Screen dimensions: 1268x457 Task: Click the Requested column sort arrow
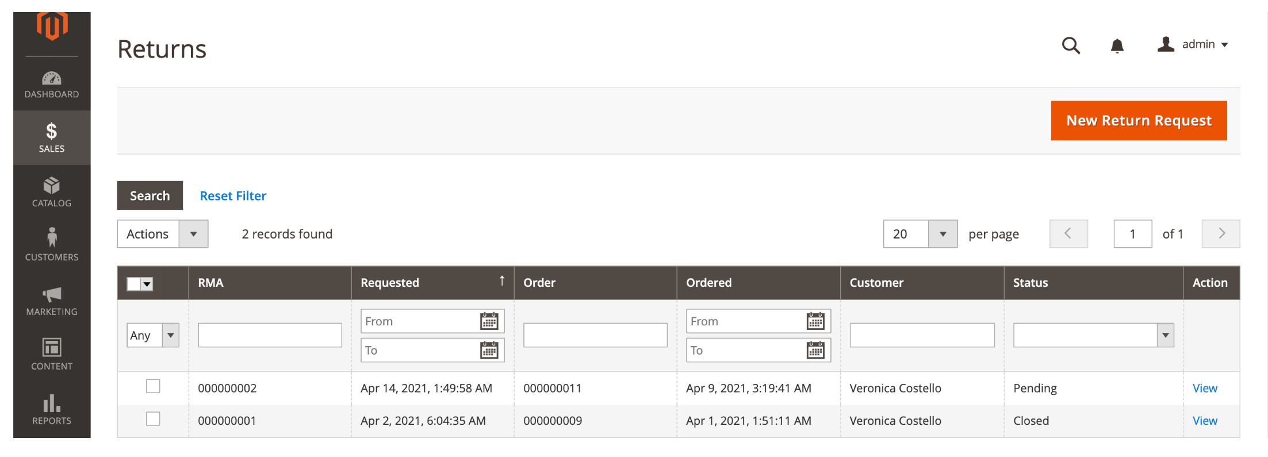(x=502, y=281)
